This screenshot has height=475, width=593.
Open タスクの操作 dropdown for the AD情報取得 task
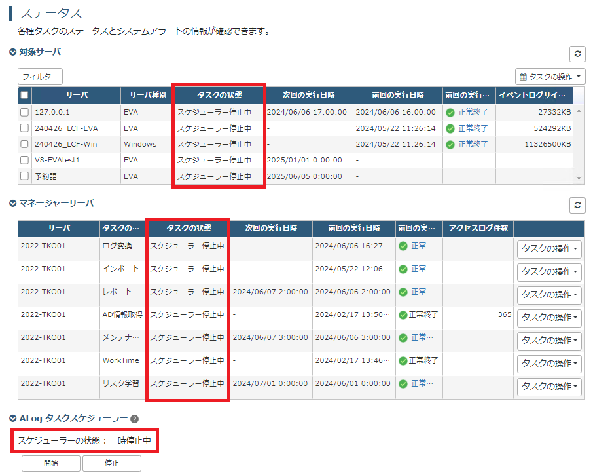pyautogui.click(x=549, y=318)
